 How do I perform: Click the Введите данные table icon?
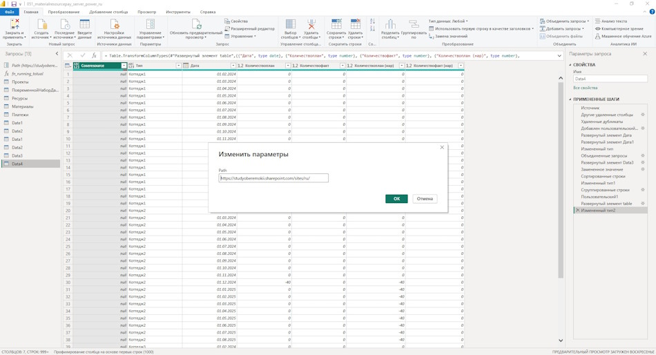tap(84, 24)
